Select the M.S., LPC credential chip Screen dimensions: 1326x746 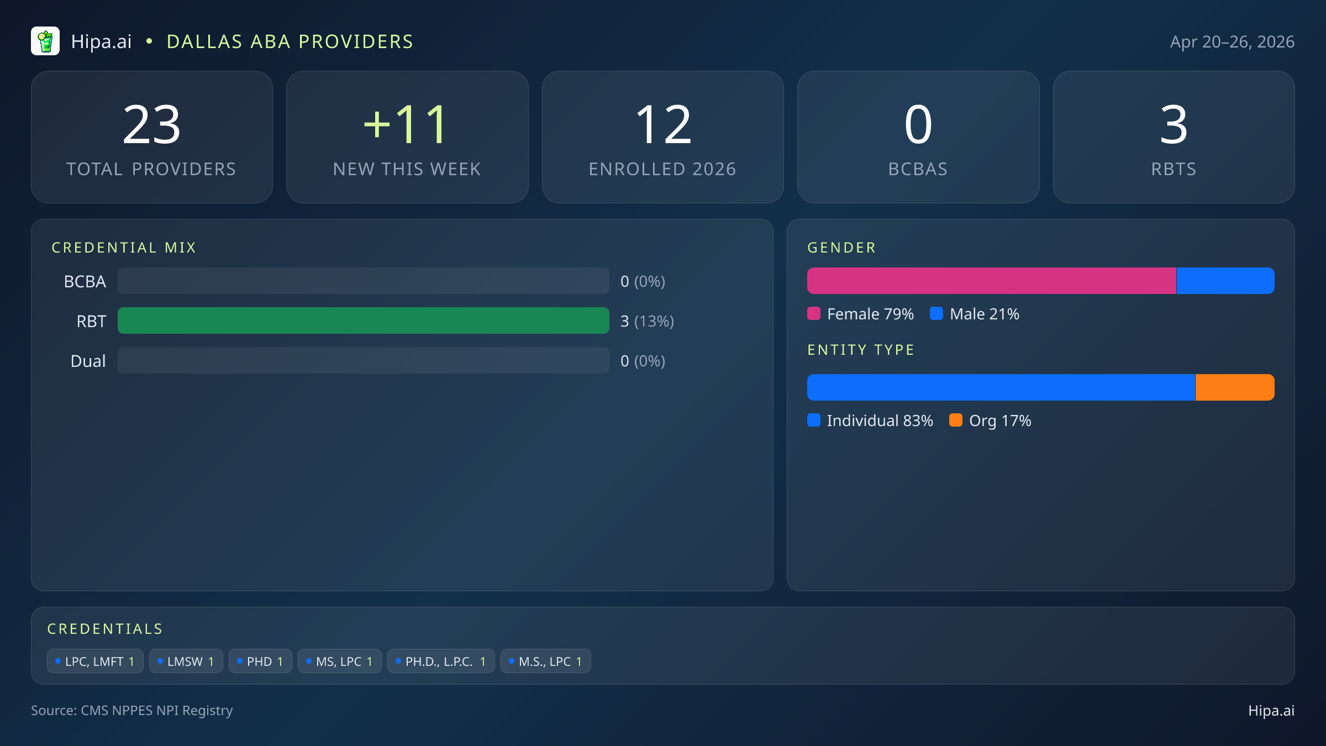[545, 661]
